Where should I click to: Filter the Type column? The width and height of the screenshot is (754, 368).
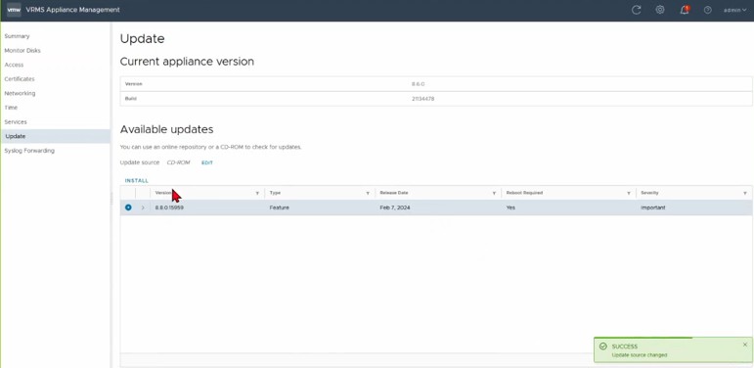coord(368,193)
